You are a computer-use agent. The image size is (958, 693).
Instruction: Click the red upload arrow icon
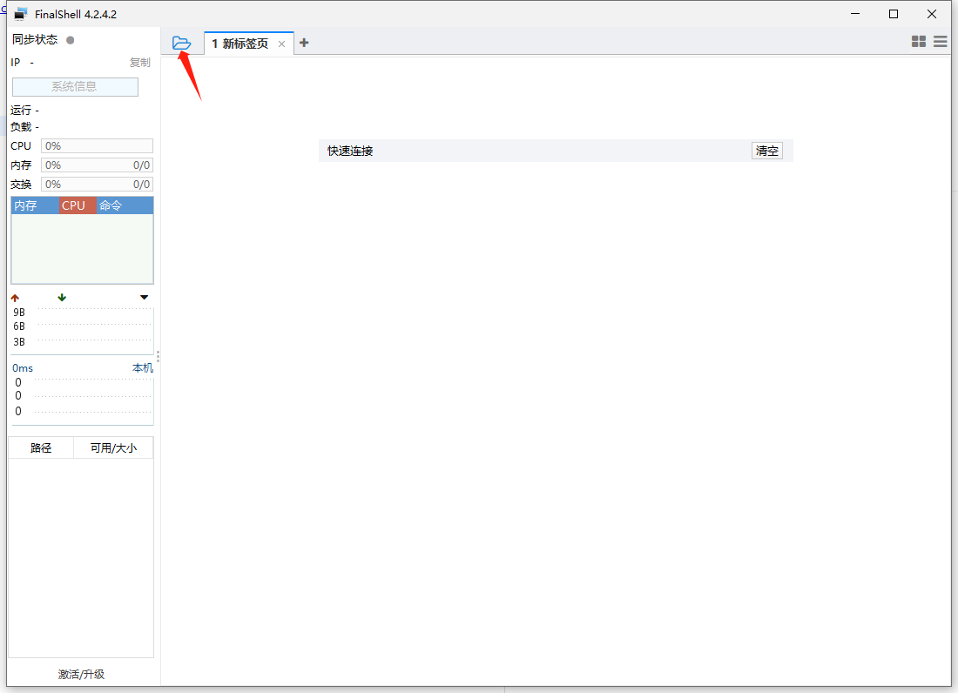(x=15, y=298)
